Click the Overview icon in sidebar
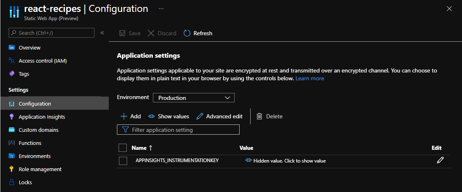 [x=11, y=47]
